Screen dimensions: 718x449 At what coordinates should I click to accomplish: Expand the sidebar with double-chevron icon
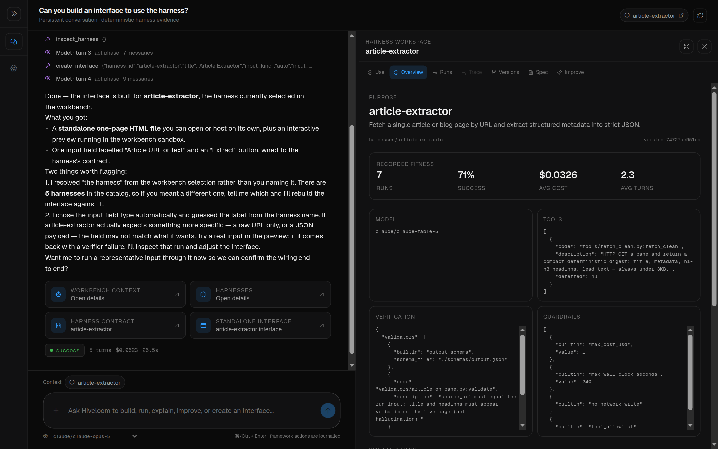(14, 14)
